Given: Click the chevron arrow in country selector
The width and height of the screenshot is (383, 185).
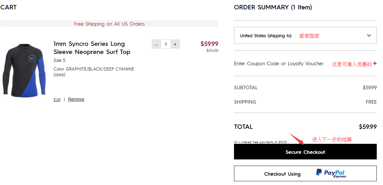Looking at the screenshot, I should (369, 36).
